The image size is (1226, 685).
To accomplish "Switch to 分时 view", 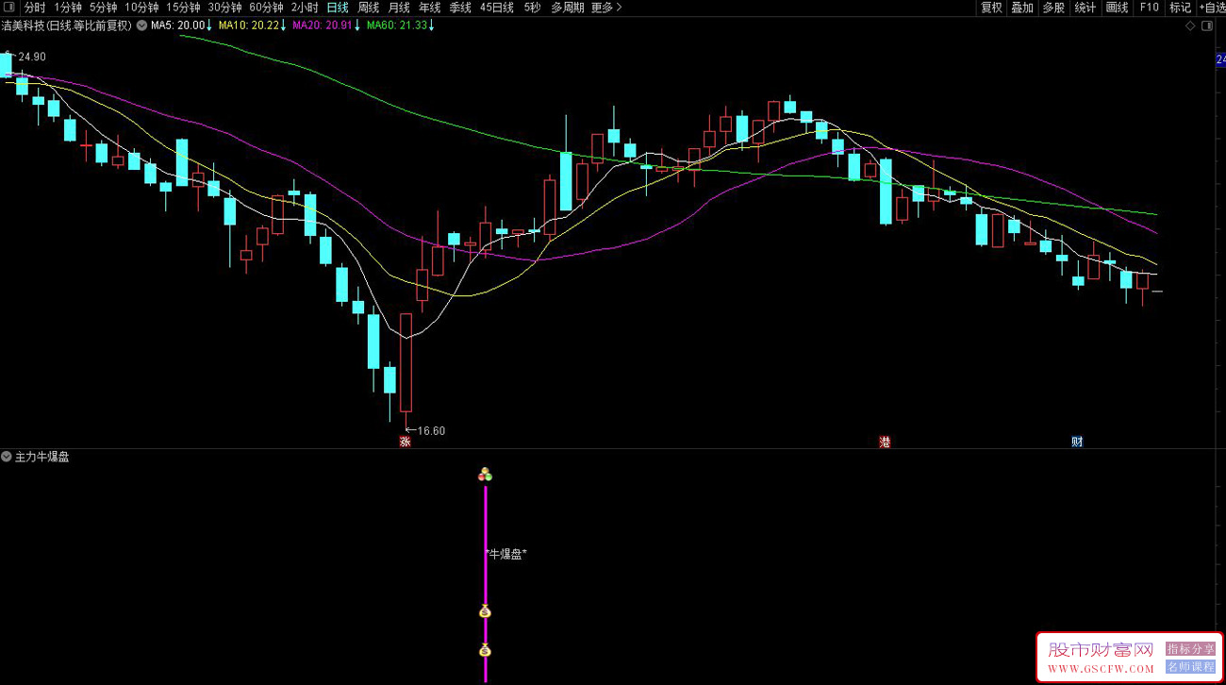I will [35, 8].
